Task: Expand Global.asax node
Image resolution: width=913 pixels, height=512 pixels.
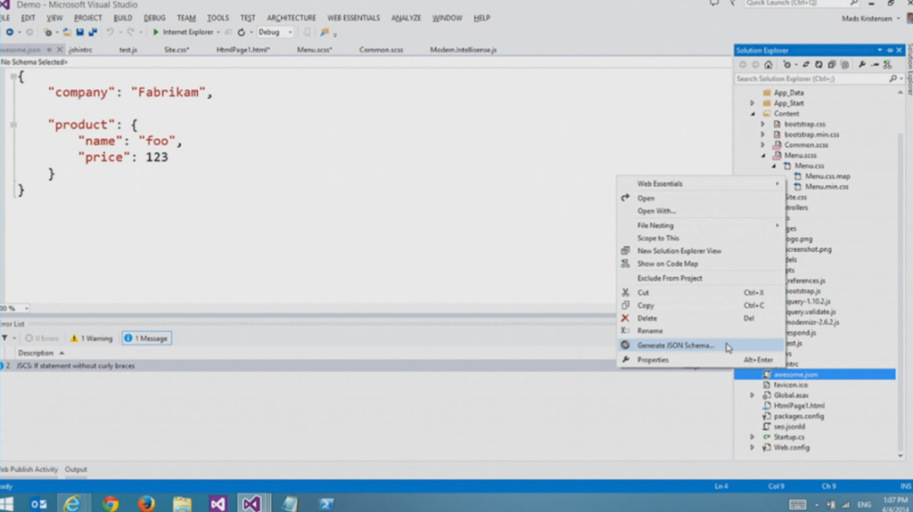Action: click(x=753, y=395)
